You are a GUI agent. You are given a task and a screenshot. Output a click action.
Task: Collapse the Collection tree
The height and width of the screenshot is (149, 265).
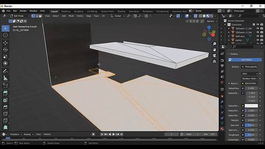click(225, 25)
